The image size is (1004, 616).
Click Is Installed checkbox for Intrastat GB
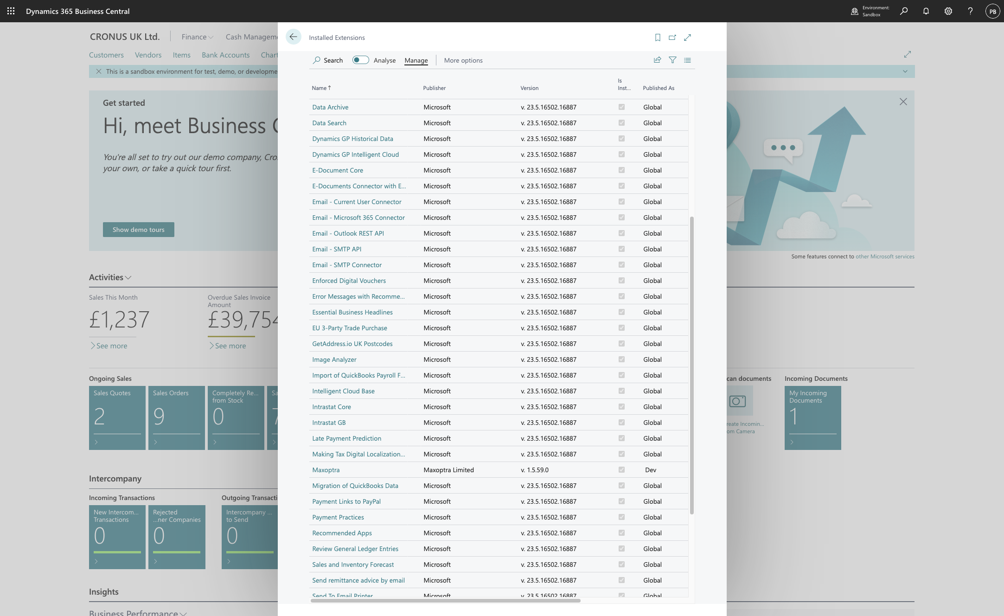[x=621, y=423]
